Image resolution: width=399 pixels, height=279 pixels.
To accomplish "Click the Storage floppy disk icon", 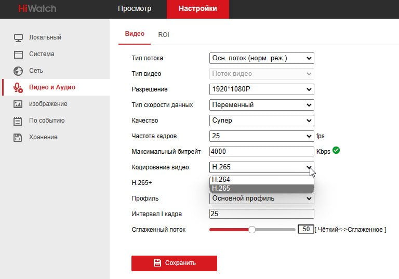I will (18, 138).
